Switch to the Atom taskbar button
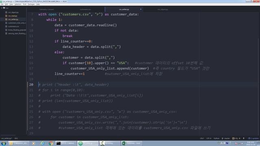This screenshot has width=260, height=146. point(88,143)
